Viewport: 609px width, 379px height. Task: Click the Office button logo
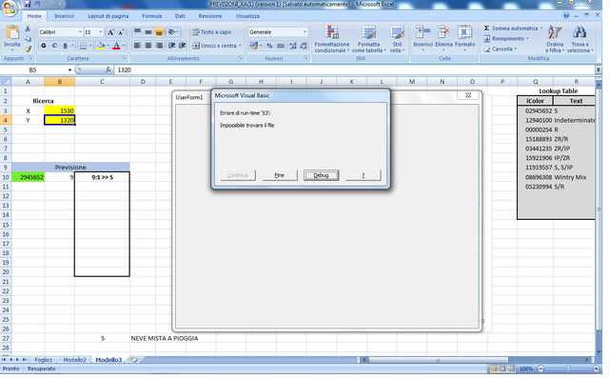9,9
